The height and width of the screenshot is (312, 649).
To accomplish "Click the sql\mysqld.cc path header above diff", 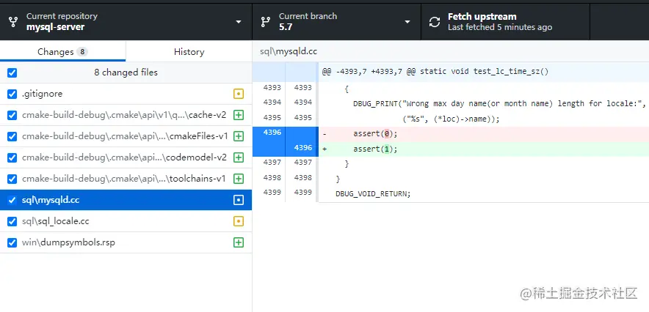I will click(289, 51).
